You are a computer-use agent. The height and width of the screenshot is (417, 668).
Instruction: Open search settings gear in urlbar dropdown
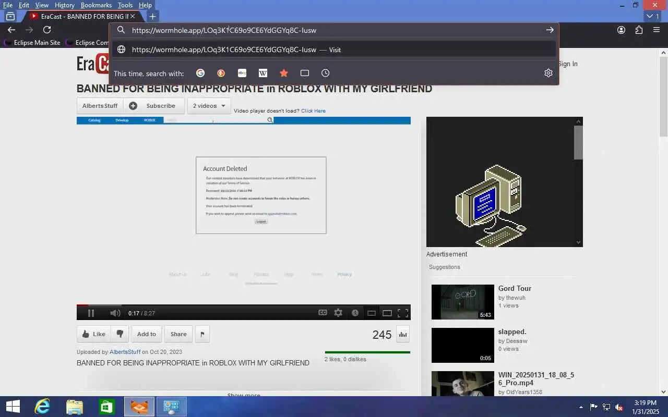[548, 73]
